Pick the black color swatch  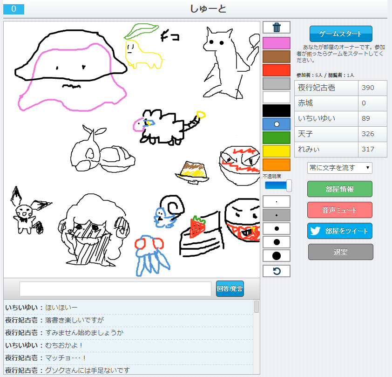click(277, 110)
